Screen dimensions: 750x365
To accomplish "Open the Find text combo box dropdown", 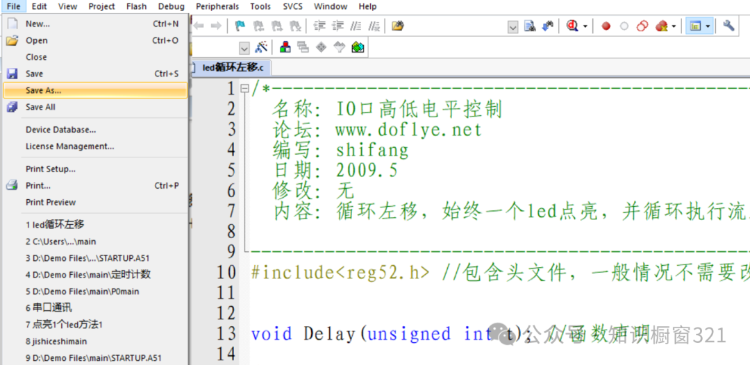I will 512,27.
